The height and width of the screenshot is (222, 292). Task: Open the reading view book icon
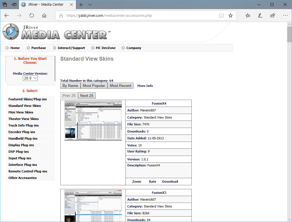pyautogui.click(x=221, y=16)
